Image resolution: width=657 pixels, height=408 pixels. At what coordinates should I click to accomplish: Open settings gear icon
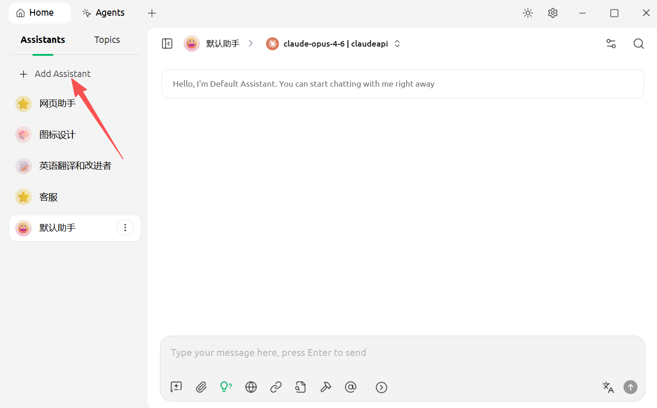point(553,13)
